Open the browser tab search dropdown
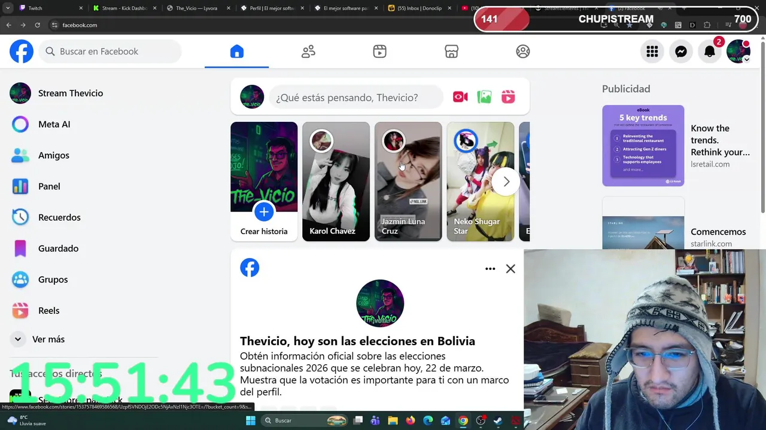The width and height of the screenshot is (766, 430). 8,8
